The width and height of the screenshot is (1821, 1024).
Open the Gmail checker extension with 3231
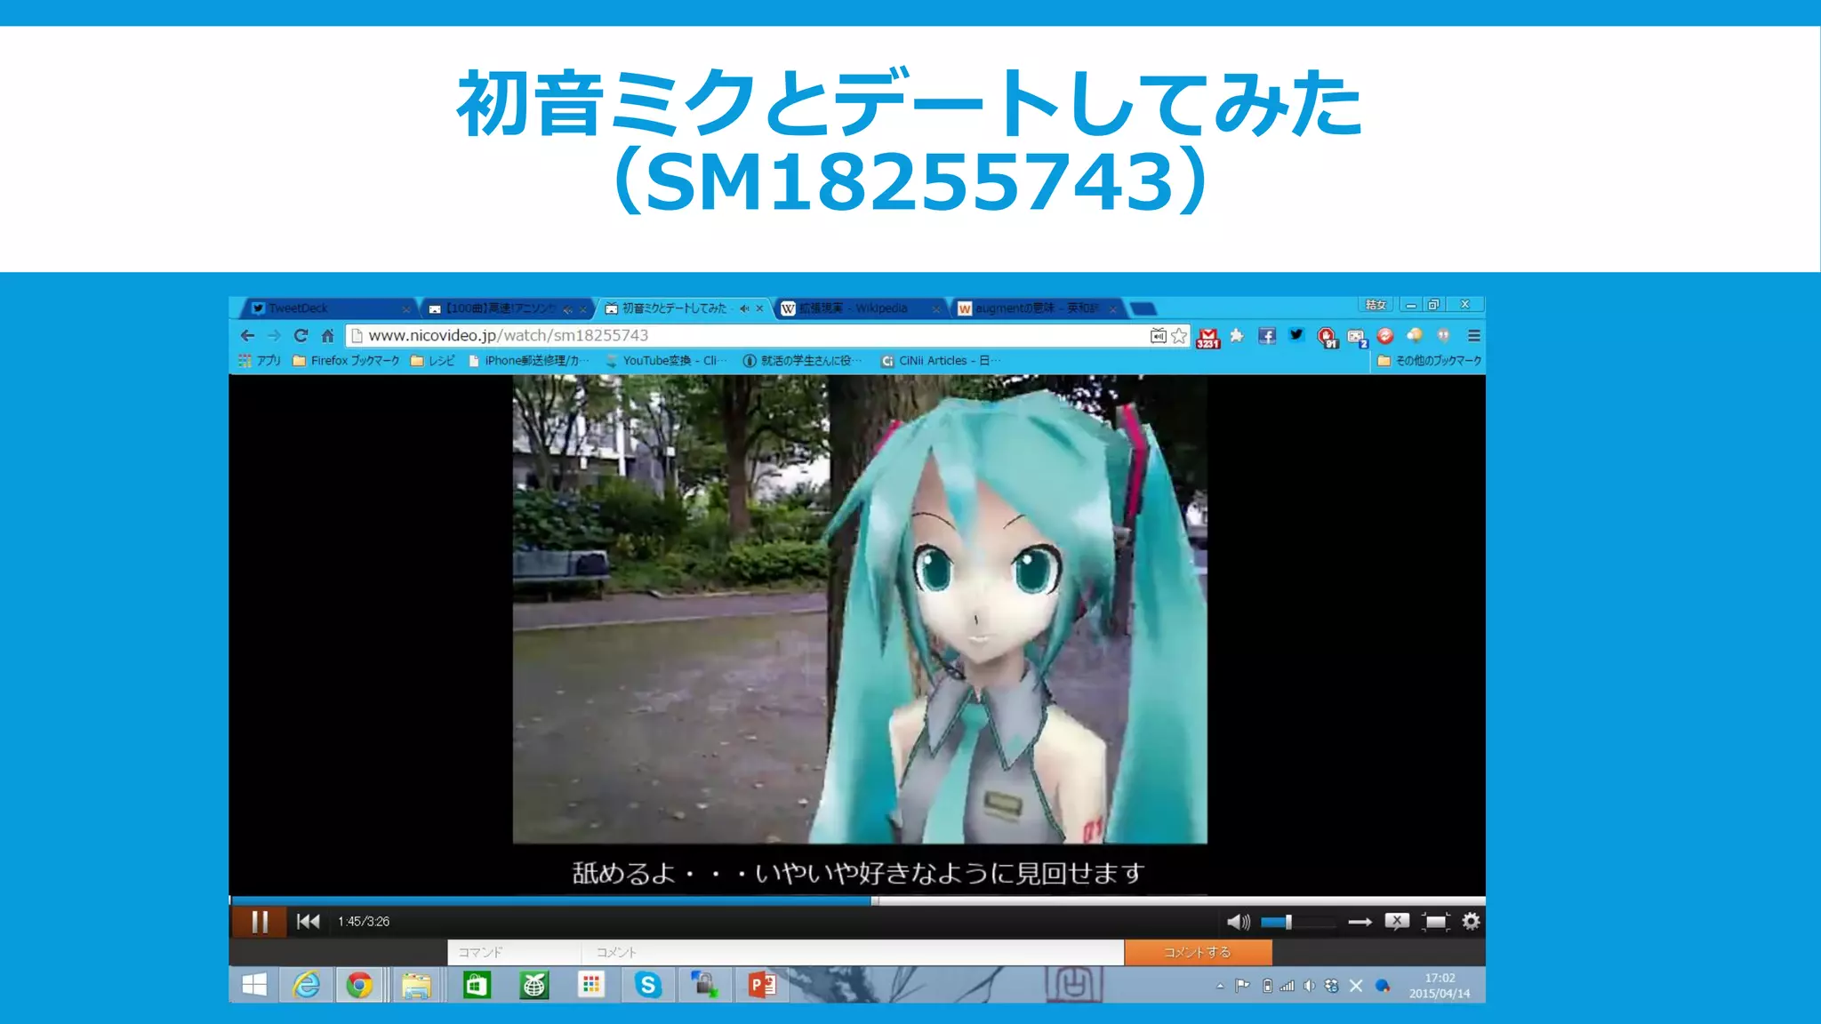pos(1207,337)
